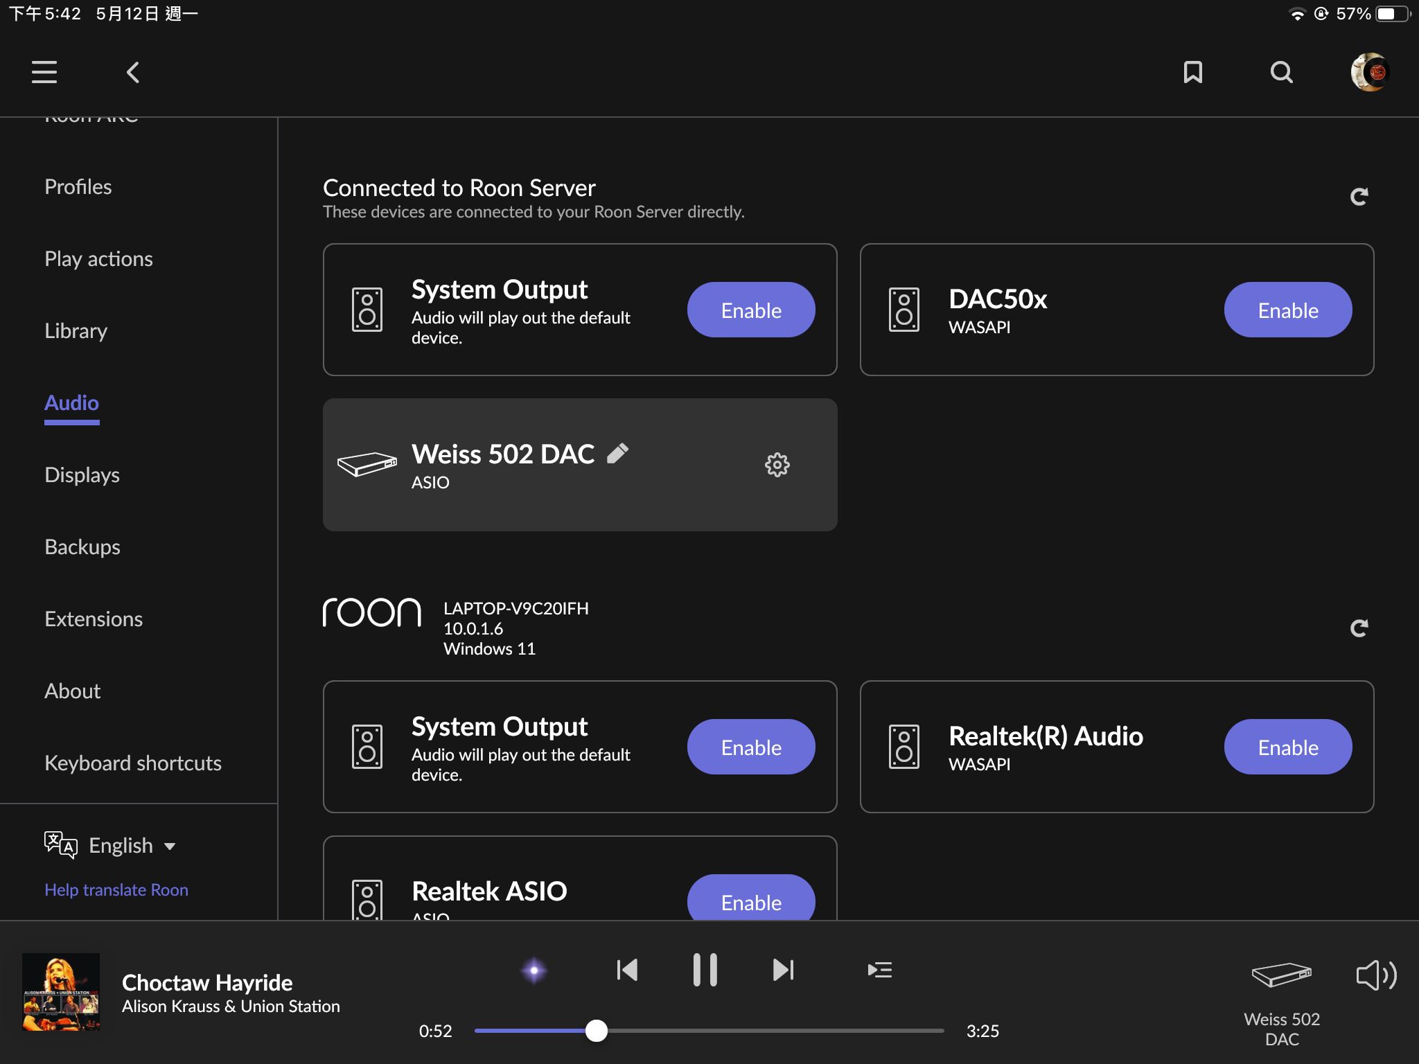Click the Weiss 502 DAC card title
1419x1064 pixels.
(503, 454)
